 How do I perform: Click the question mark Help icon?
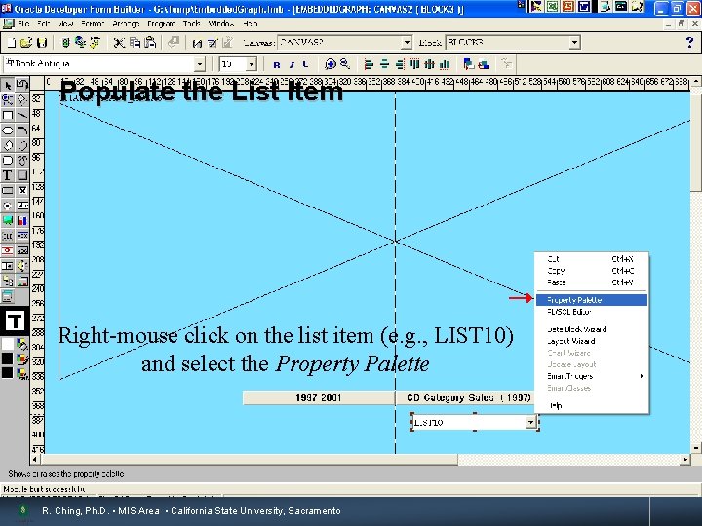click(x=689, y=43)
